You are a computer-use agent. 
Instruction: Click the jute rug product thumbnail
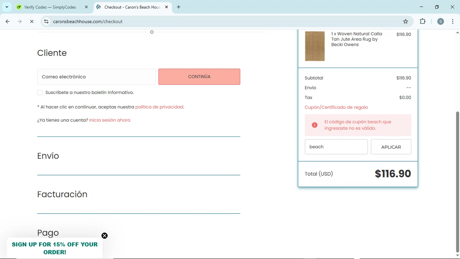pyautogui.click(x=315, y=46)
